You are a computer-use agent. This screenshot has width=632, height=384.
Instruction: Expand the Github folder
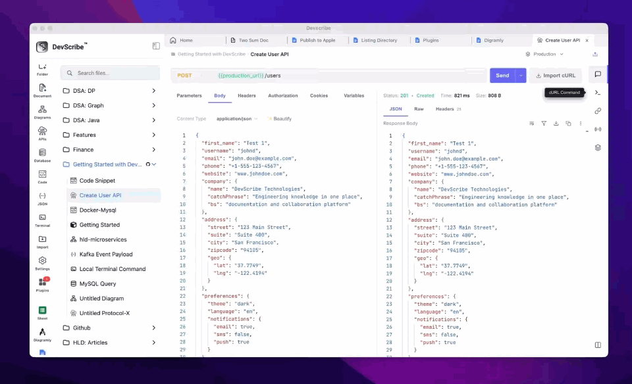153,327
